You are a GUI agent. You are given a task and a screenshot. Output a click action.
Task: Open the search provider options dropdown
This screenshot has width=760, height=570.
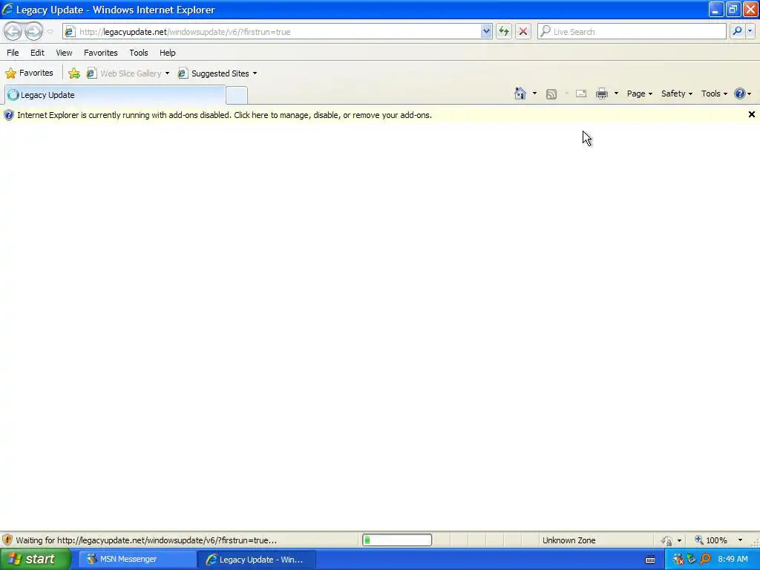[750, 31]
